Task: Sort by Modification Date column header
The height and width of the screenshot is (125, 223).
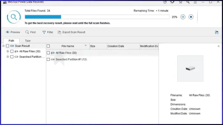Action: pyautogui.click(x=149, y=46)
